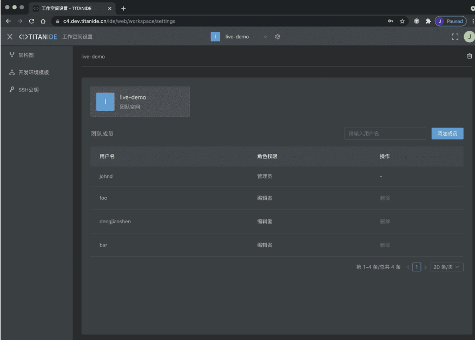Bookmark page with the star icon
475x340 pixels.
403,21
